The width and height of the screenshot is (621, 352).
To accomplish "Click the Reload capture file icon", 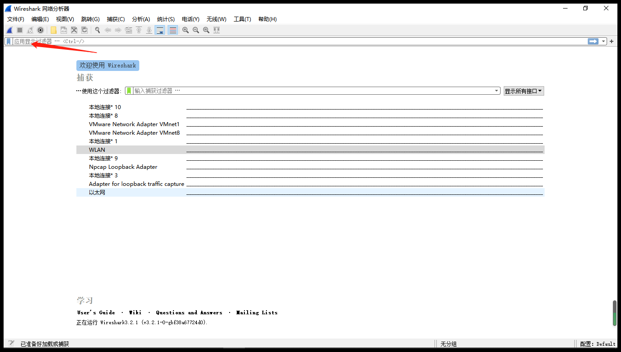I will [84, 30].
